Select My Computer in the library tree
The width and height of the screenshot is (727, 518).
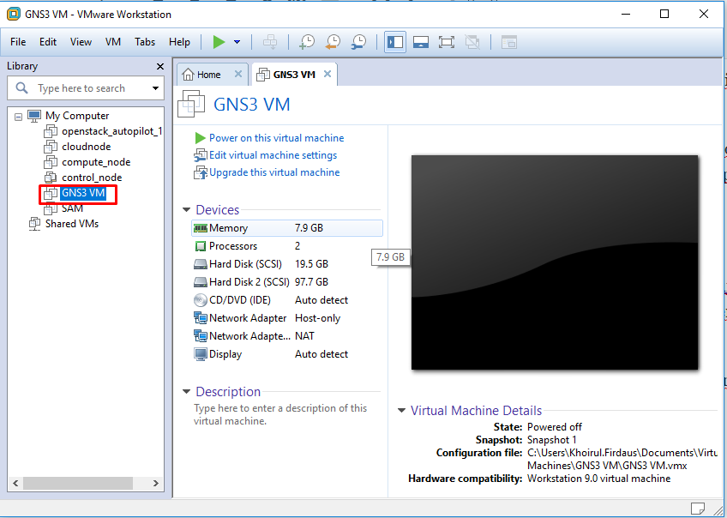(77, 116)
